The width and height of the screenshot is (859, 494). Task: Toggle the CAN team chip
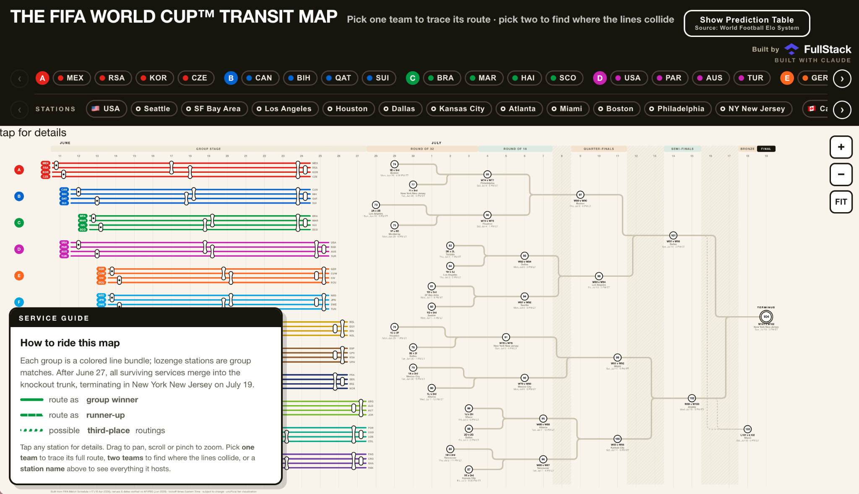coord(260,78)
